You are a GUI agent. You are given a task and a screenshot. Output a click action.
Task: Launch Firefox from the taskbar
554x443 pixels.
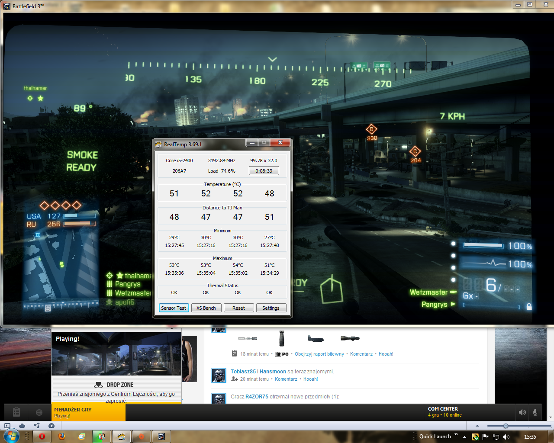(62, 437)
